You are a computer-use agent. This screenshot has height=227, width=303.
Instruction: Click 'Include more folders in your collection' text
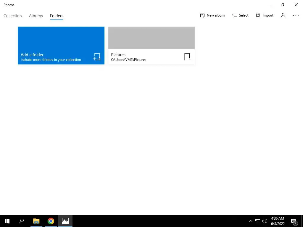[x=51, y=60]
